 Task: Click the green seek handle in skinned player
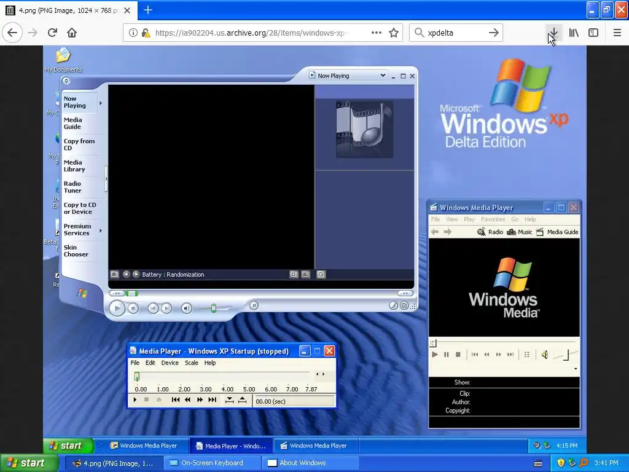(x=131, y=293)
